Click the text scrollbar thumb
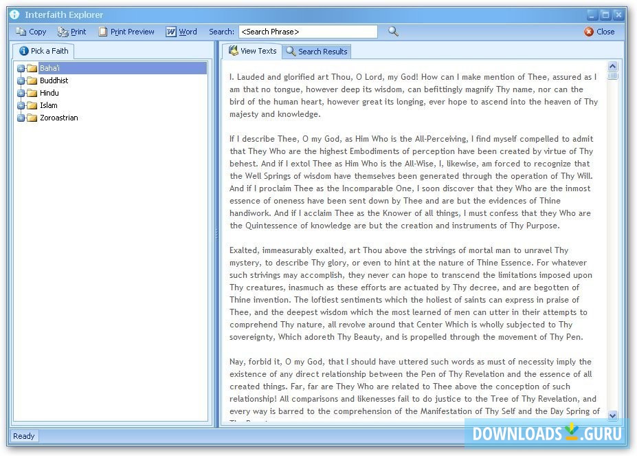This screenshot has height=456, width=637. click(612, 76)
